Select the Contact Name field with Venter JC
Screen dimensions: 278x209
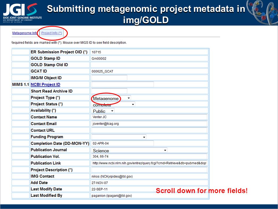pyautogui.click(x=149, y=117)
